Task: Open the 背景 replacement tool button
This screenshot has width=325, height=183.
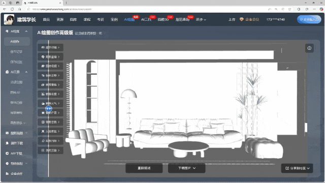Action: click(x=50, y=122)
